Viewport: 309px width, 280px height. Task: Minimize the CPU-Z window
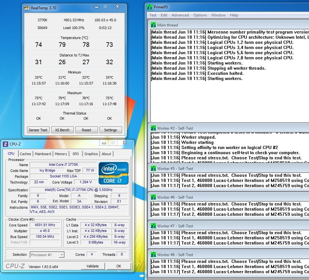tap(104, 143)
